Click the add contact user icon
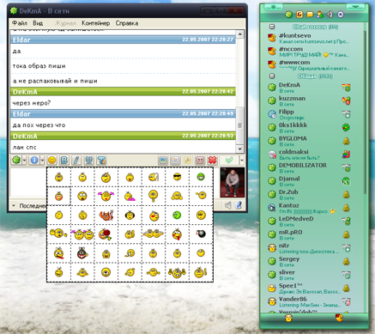The image size is (375, 334). click(x=320, y=15)
